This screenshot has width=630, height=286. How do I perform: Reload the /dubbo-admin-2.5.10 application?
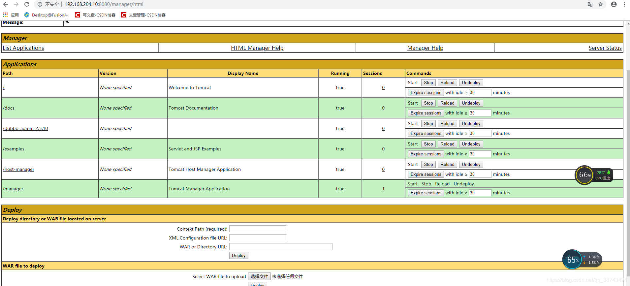pos(447,124)
